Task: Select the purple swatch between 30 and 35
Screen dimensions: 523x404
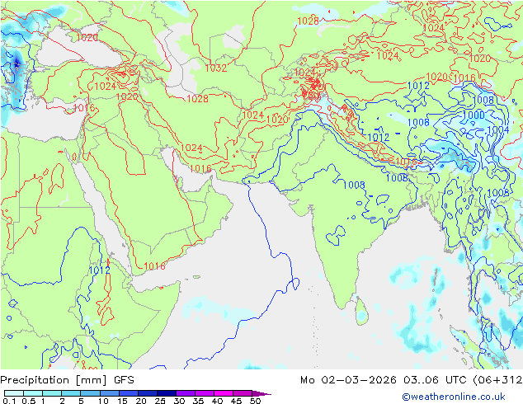Action: tap(185, 393)
